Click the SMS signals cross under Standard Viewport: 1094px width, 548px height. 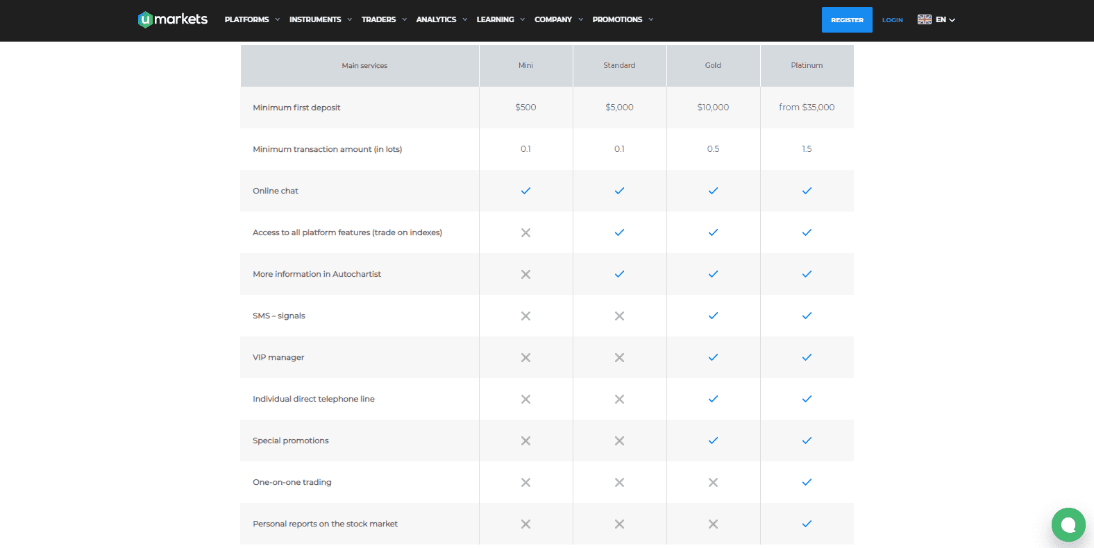(619, 316)
